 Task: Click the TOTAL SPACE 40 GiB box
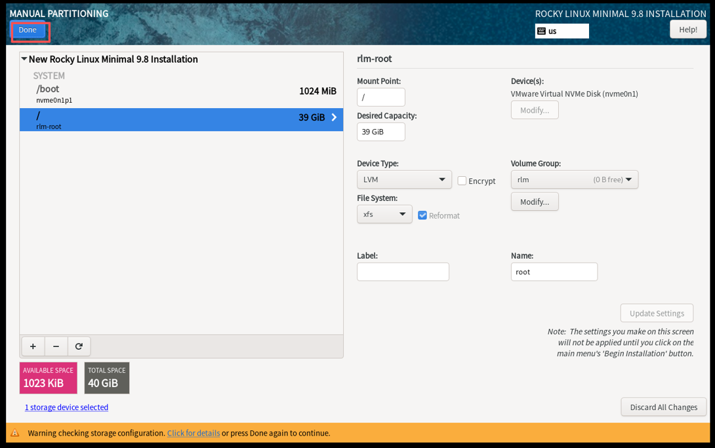(107, 378)
